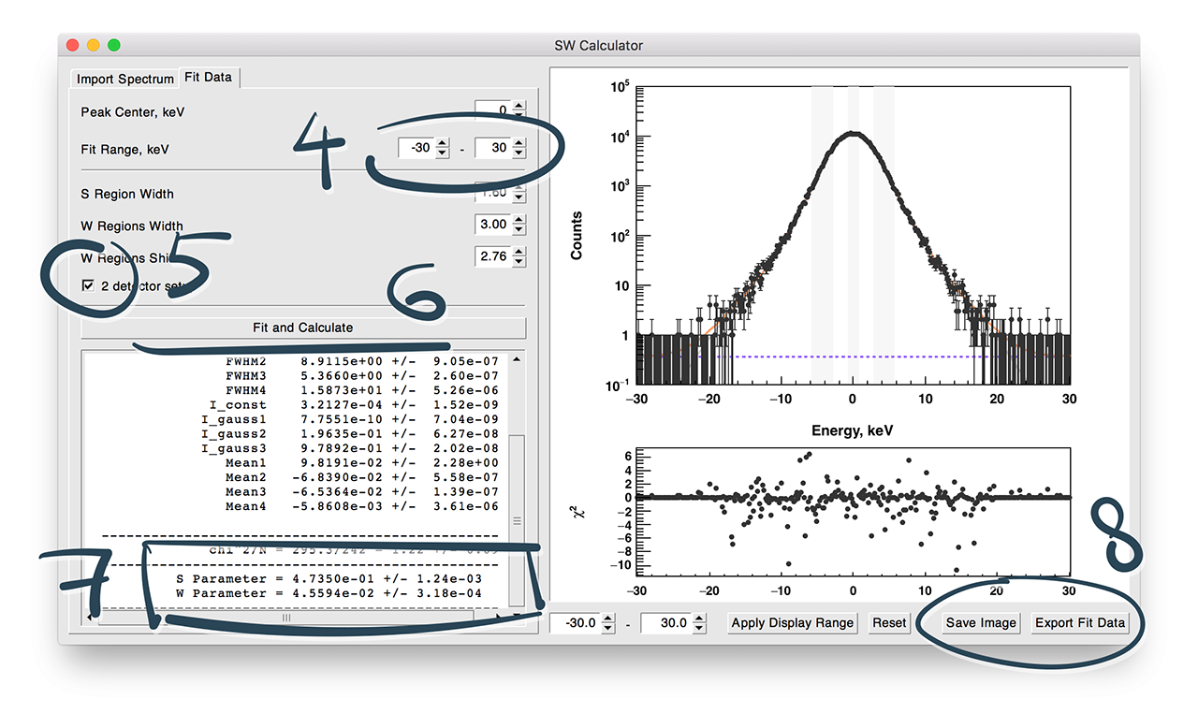This screenshot has height=728, width=1198.
Task: Increase the Peak Center value with up arrow
Action: (x=519, y=107)
